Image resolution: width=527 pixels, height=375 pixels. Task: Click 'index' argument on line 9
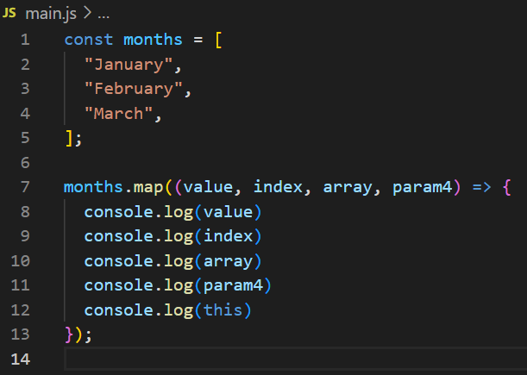click(229, 236)
